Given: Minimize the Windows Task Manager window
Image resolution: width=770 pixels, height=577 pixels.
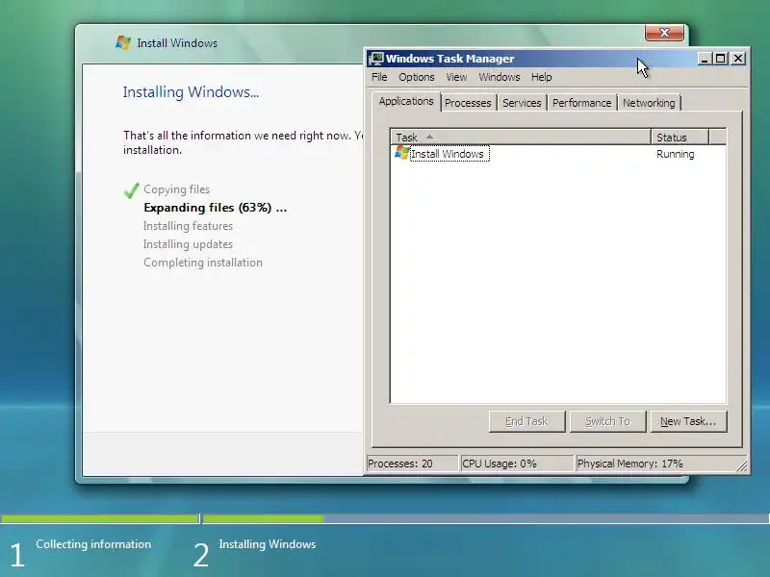Looking at the screenshot, I should coord(705,59).
